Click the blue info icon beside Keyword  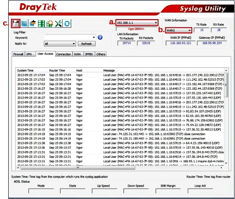tap(100, 37)
